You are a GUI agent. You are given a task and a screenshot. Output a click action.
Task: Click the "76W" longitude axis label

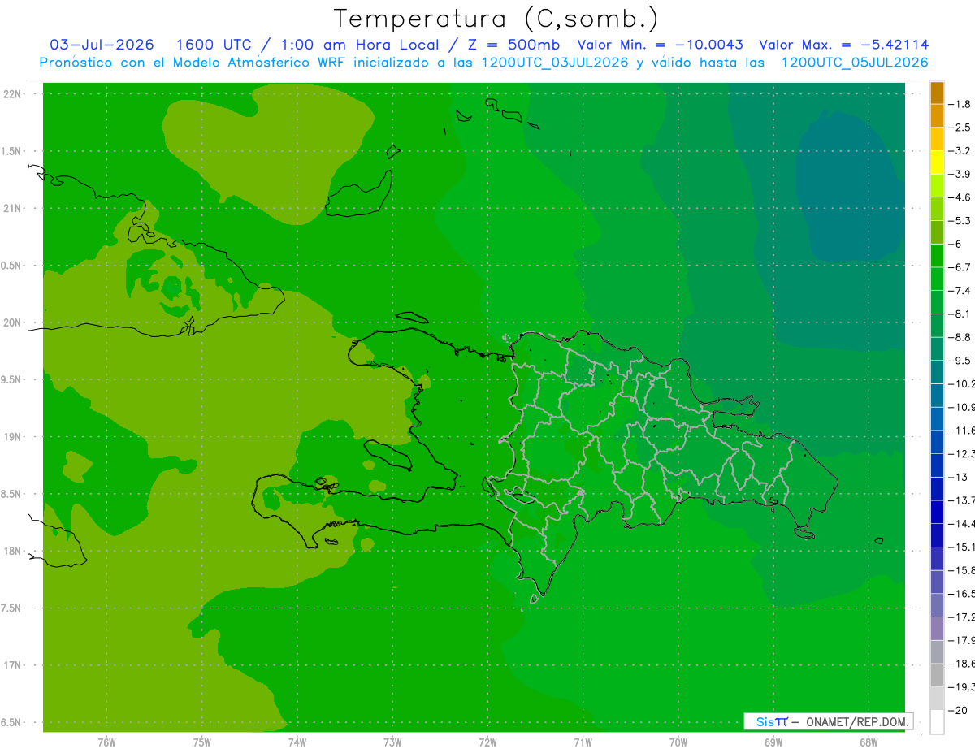pos(106,742)
